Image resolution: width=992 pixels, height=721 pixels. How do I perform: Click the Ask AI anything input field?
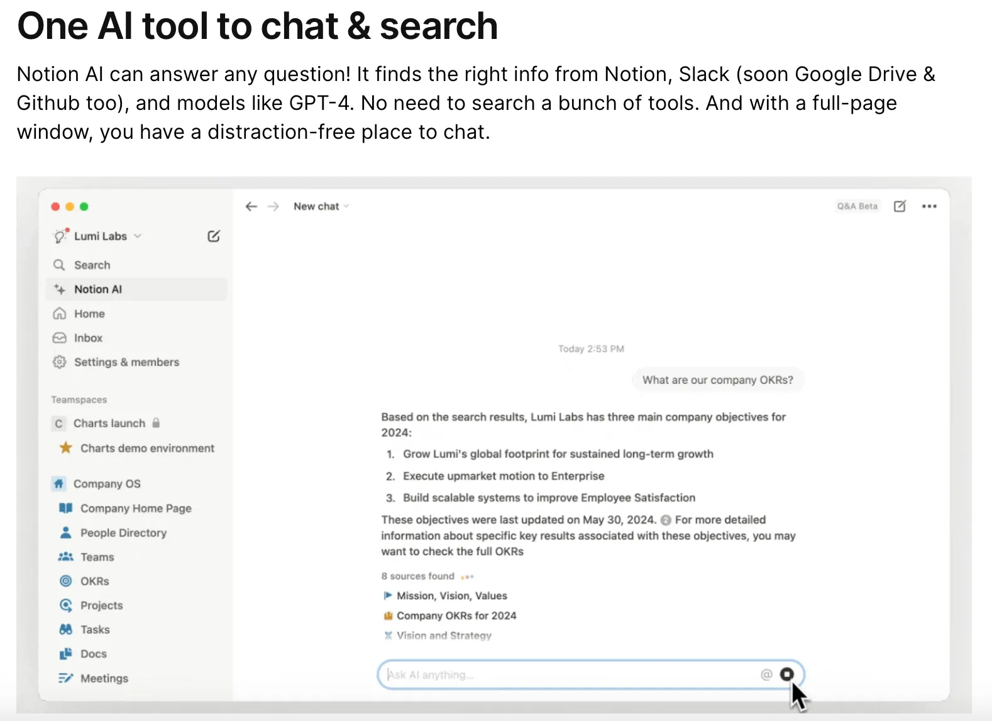click(x=566, y=675)
